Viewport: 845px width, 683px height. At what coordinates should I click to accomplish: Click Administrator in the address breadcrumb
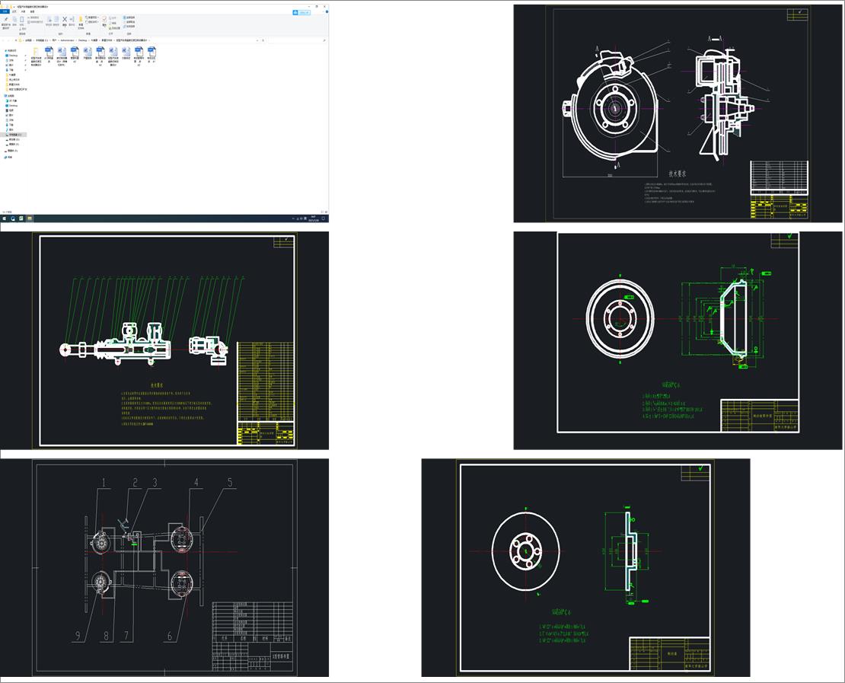click(67, 40)
